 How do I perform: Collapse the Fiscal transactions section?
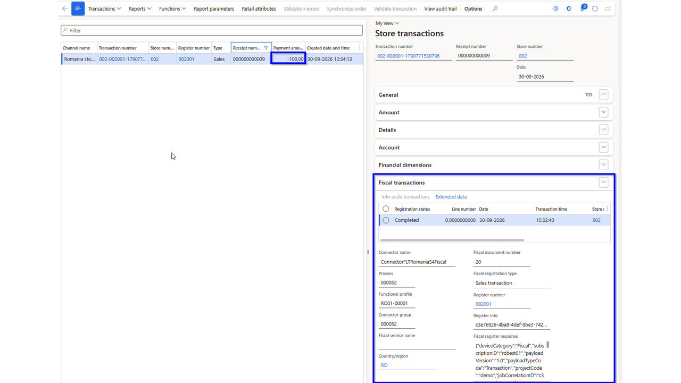click(603, 182)
